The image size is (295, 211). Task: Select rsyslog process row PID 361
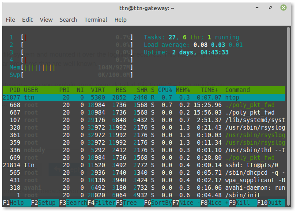144,135
